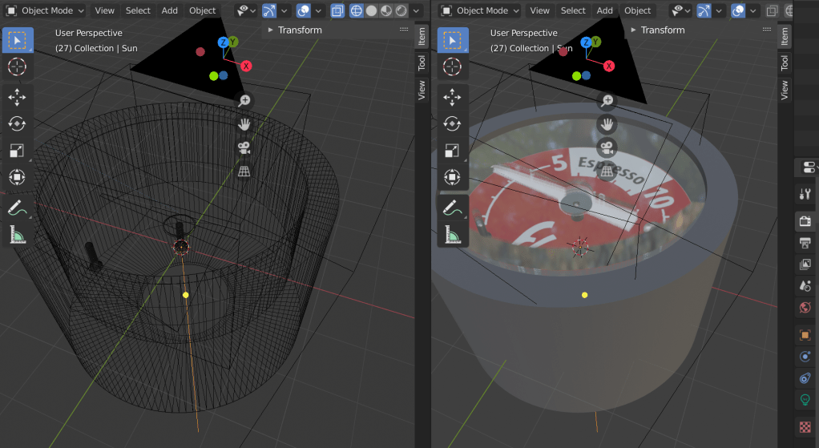Open the Add menu in left viewport
Screen dimensions: 819x448
click(x=169, y=10)
